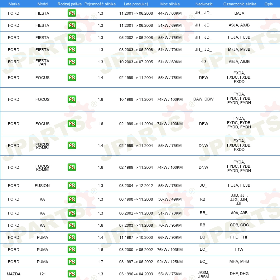This screenshot has width=280, height=280.
Task: Click the fuel icon in the KA CDB, CDC row
Action: [72, 225]
